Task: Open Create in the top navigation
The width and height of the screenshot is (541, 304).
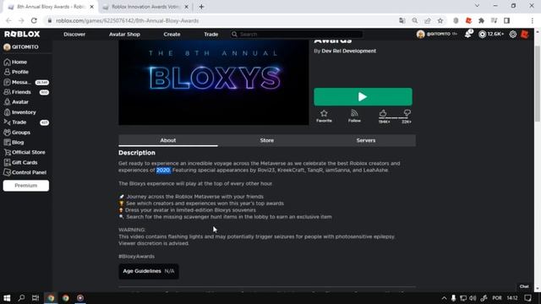Action: click(172, 35)
